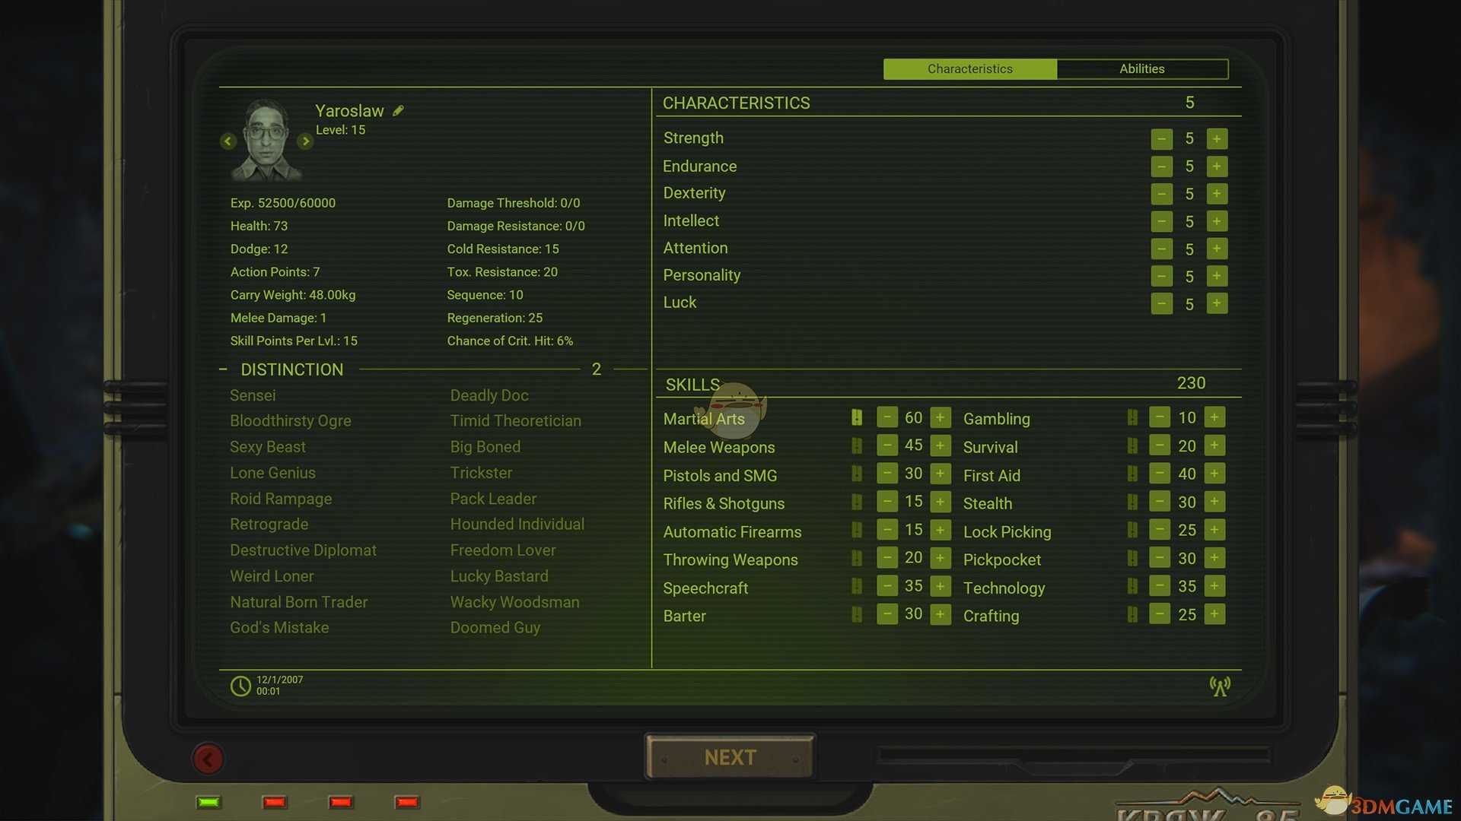Choose the Lucky Bastard distinction
The image size is (1461, 821).
pos(498,576)
